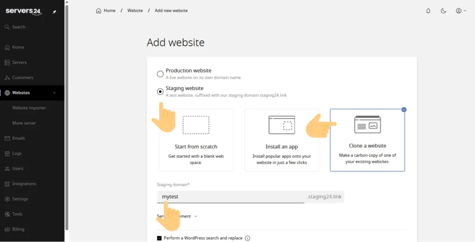
Task: Click the Tools icon in sidebar
Action: [x=7, y=214]
